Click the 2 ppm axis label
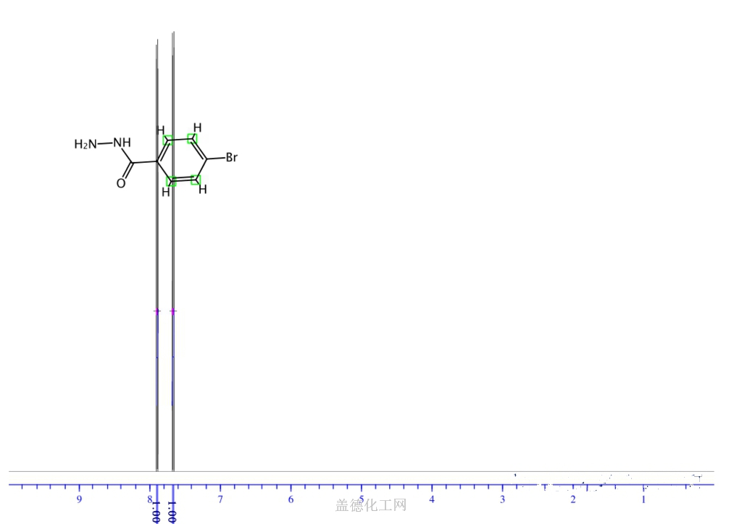 coord(573,499)
